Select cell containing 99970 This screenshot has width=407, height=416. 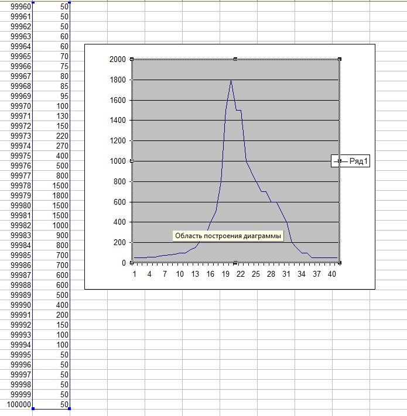coord(16,106)
